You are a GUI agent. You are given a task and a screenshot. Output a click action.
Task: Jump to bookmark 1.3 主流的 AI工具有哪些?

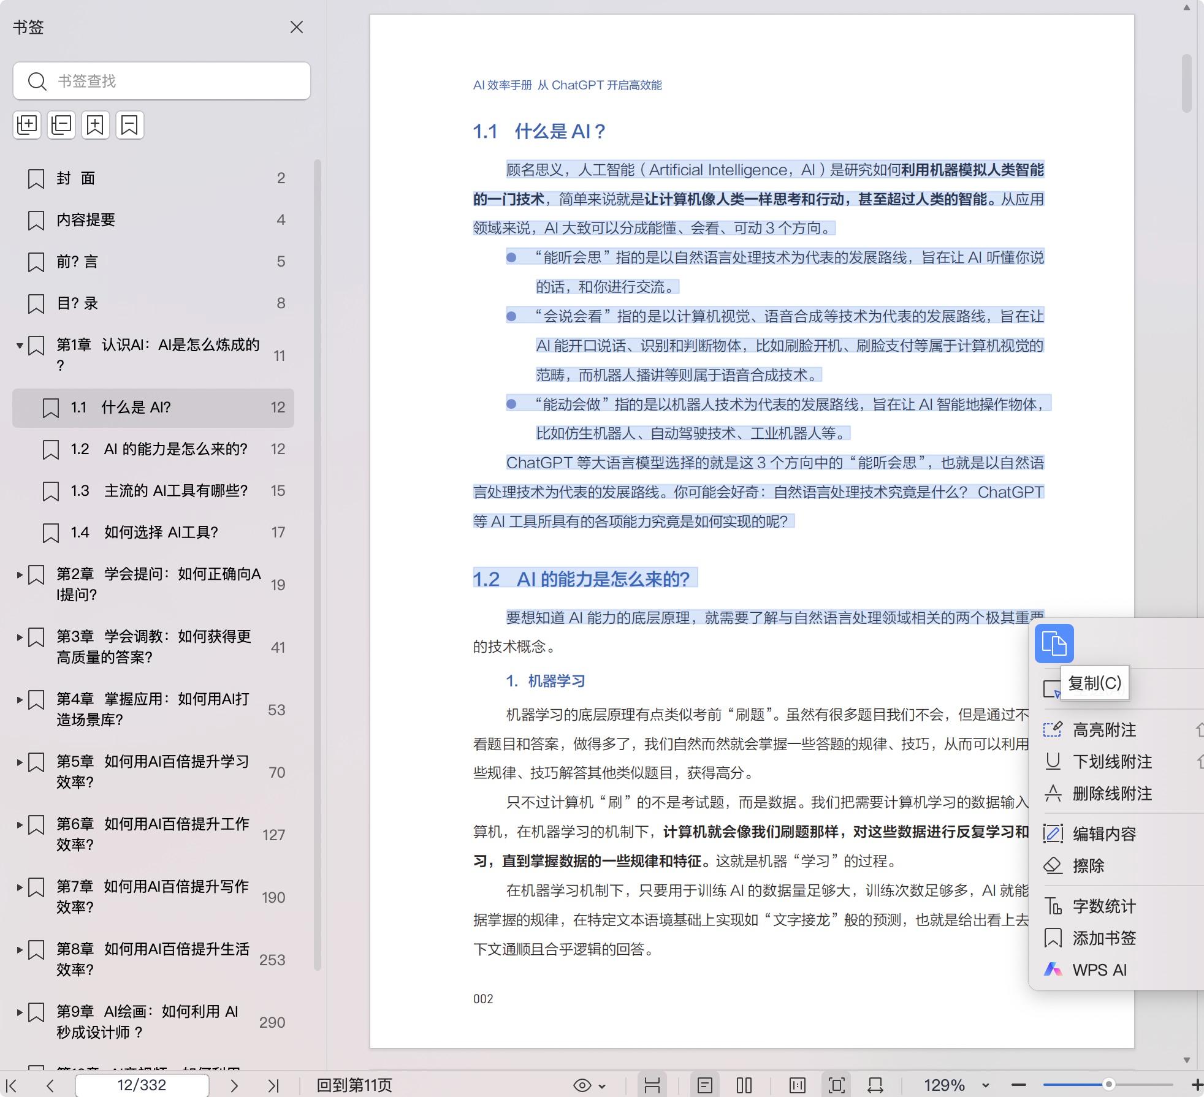(x=153, y=491)
